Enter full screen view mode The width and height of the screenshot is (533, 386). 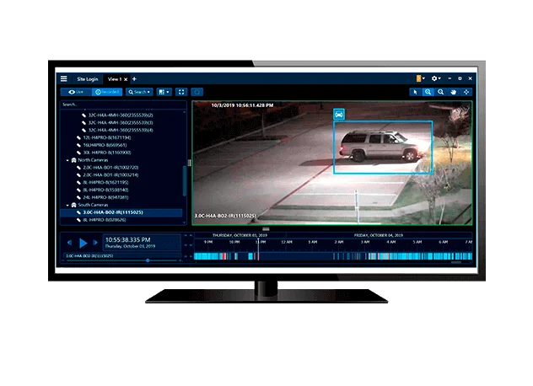tap(180, 91)
